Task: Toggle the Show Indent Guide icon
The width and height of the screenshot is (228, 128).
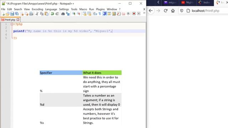Action: pos(105,14)
